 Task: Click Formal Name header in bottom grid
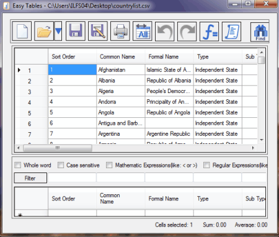coord(169,199)
